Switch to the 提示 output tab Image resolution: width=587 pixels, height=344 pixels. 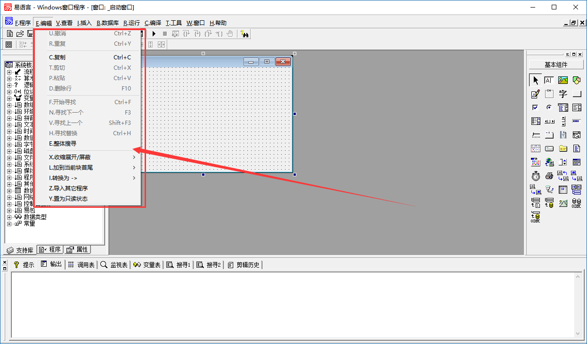pyautogui.click(x=24, y=265)
